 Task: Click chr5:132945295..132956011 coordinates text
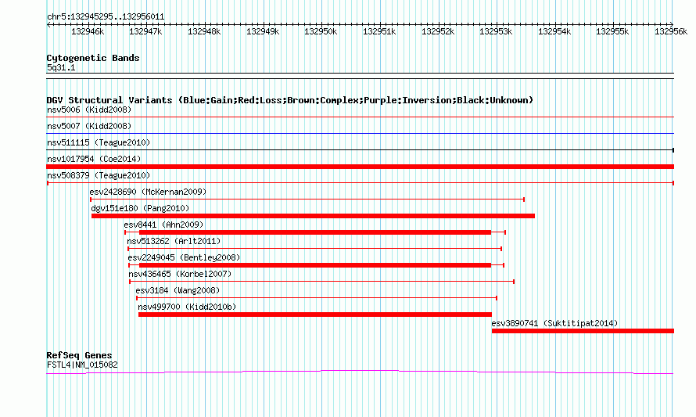pos(106,17)
